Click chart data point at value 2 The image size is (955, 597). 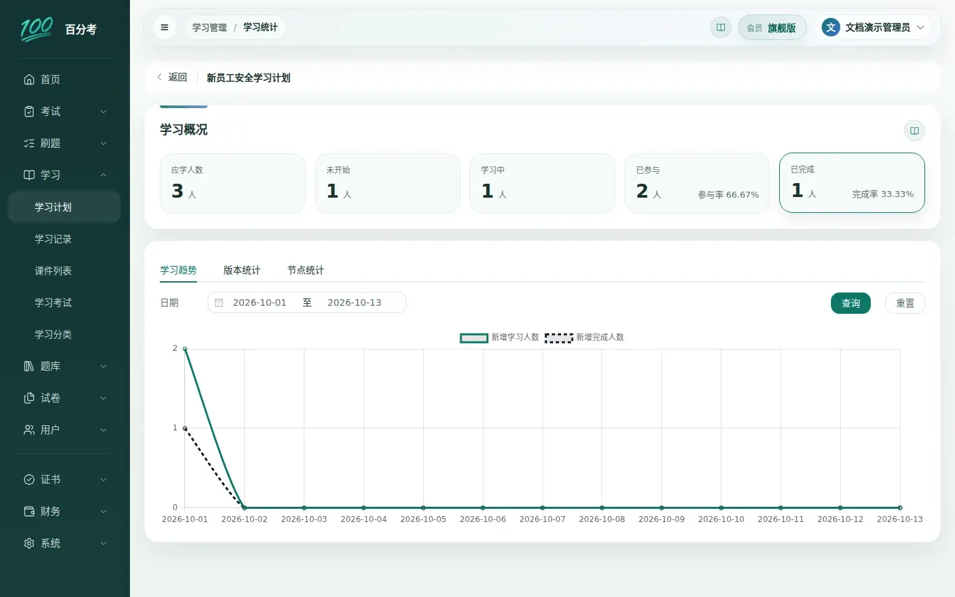coord(185,349)
